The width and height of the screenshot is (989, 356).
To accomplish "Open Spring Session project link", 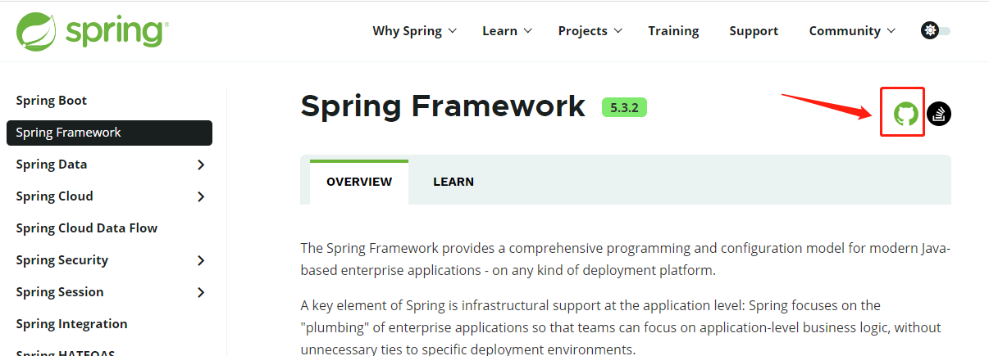I will (x=60, y=292).
